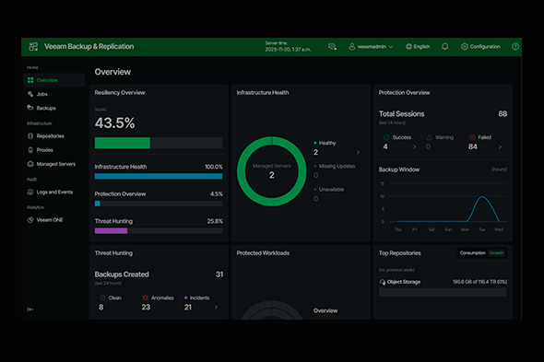Click the Missing Updates label
The height and width of the screenshot is (362, 544).
click(337, 166)
